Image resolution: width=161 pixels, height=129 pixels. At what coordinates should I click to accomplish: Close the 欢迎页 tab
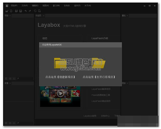(44, 16)
